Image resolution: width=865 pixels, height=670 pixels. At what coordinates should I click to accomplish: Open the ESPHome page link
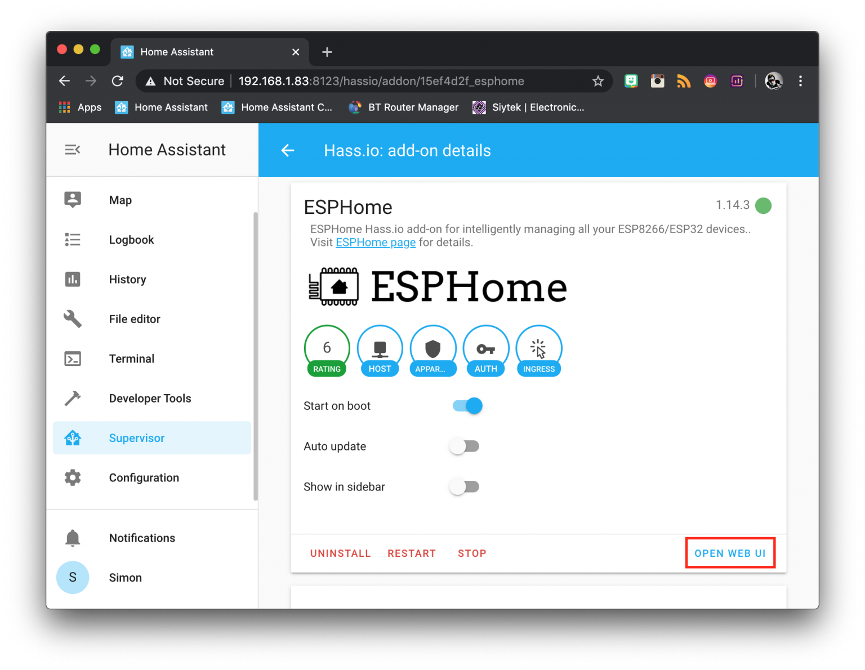376,242
